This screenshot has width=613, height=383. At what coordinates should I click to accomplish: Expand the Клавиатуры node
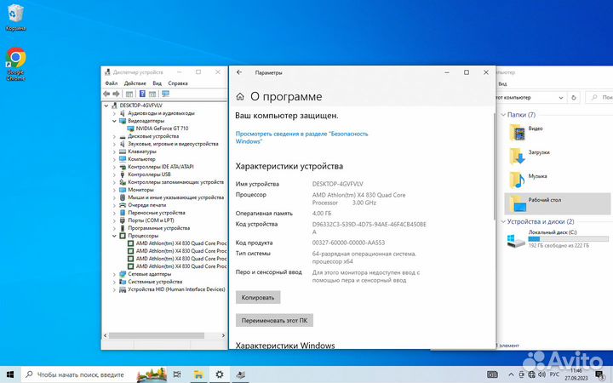coord(114,151)
